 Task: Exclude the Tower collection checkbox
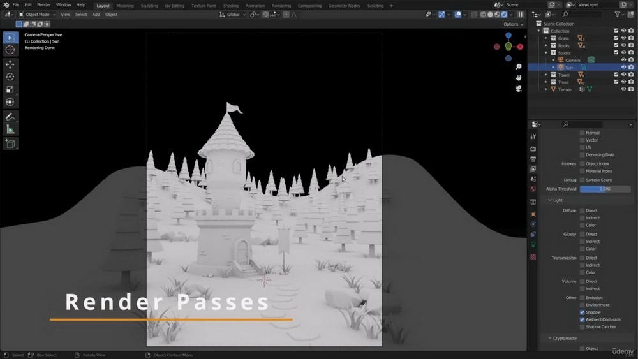click(616, 75)
